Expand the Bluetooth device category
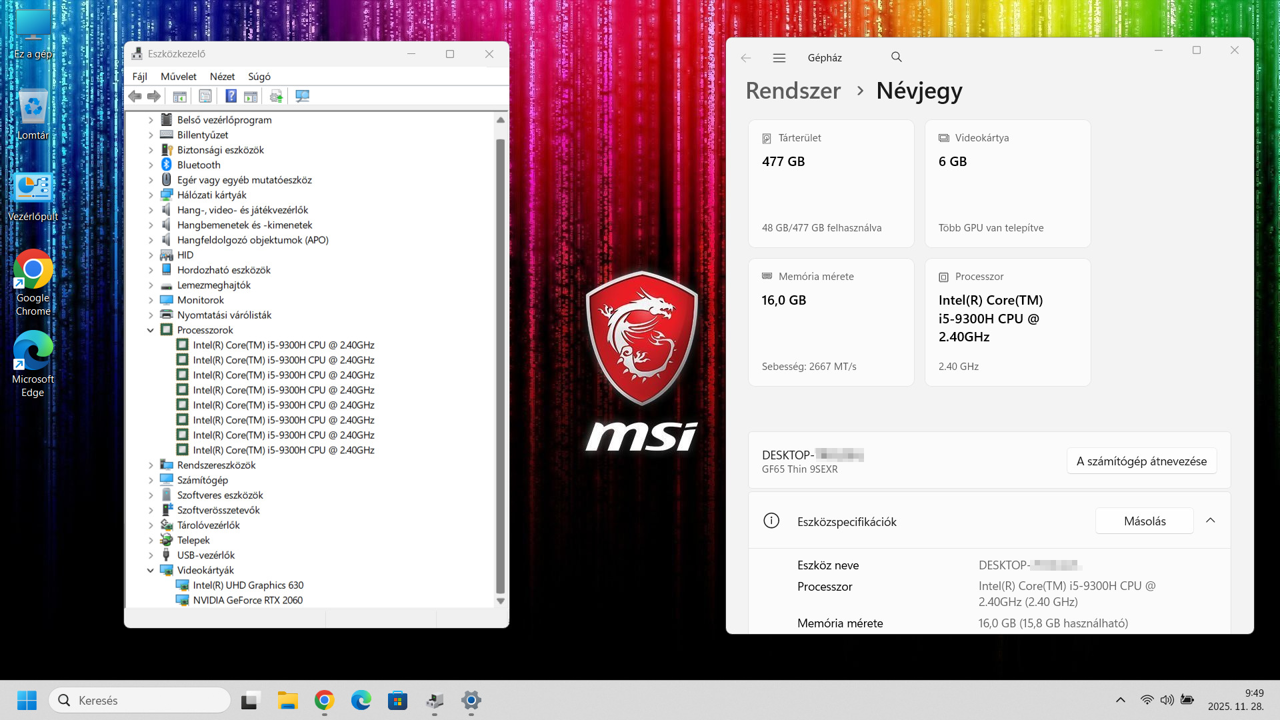 tap(151, 165)
